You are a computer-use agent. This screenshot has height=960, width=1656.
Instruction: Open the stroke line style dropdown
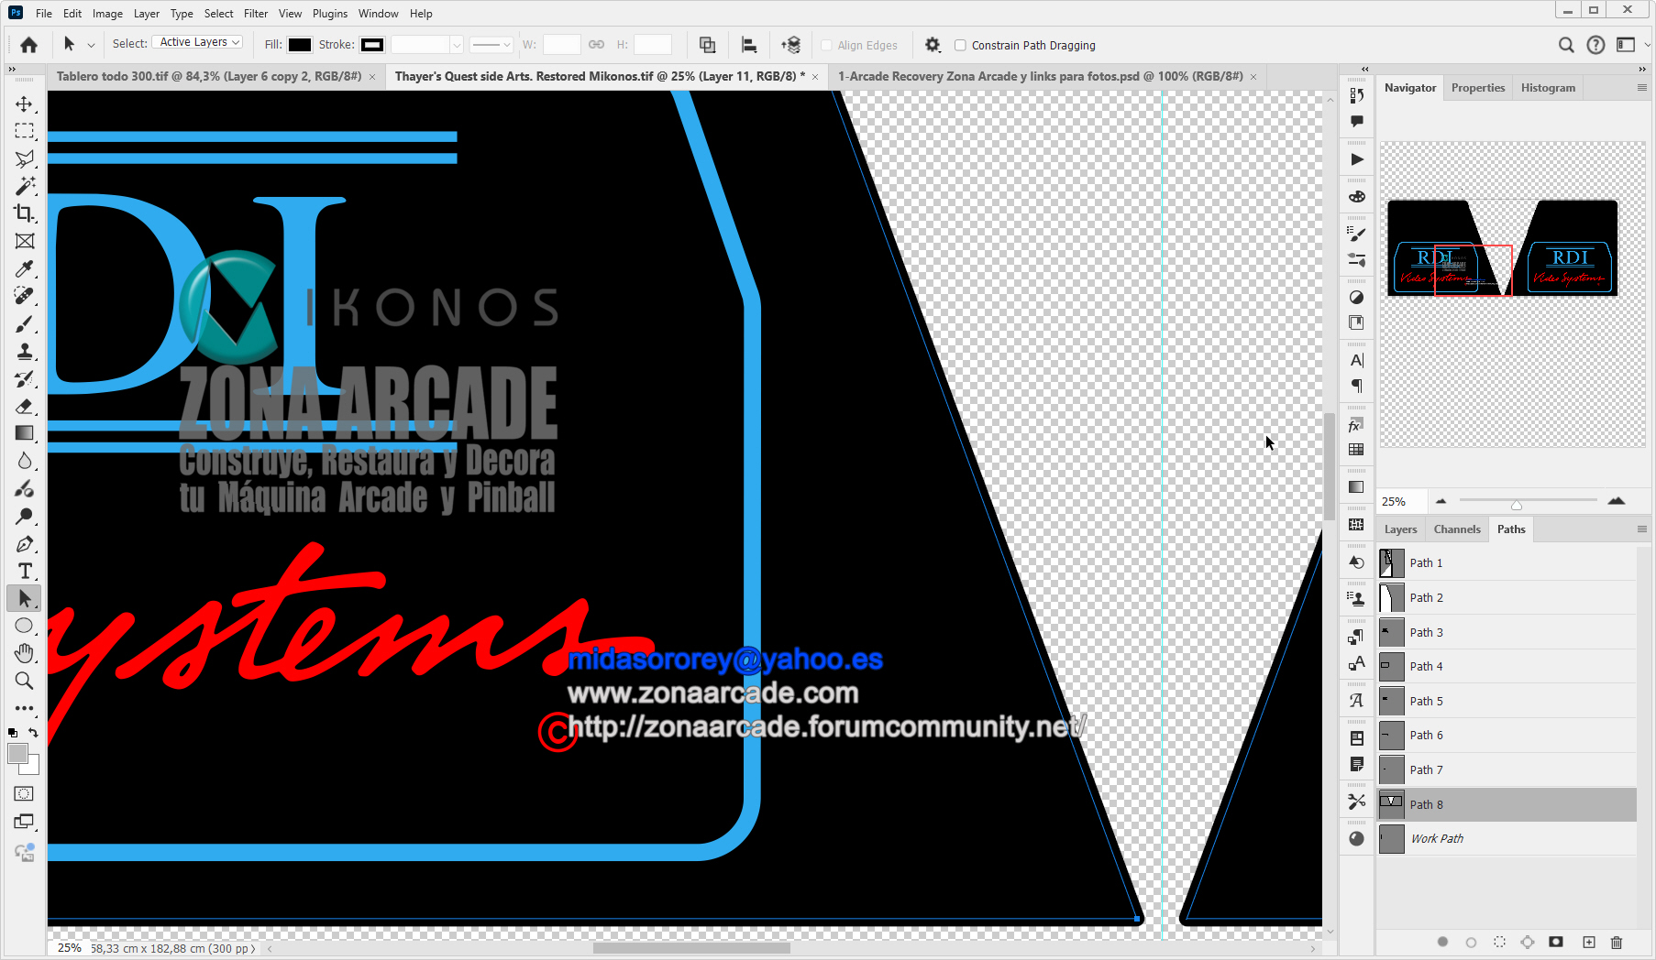[491, 45]
